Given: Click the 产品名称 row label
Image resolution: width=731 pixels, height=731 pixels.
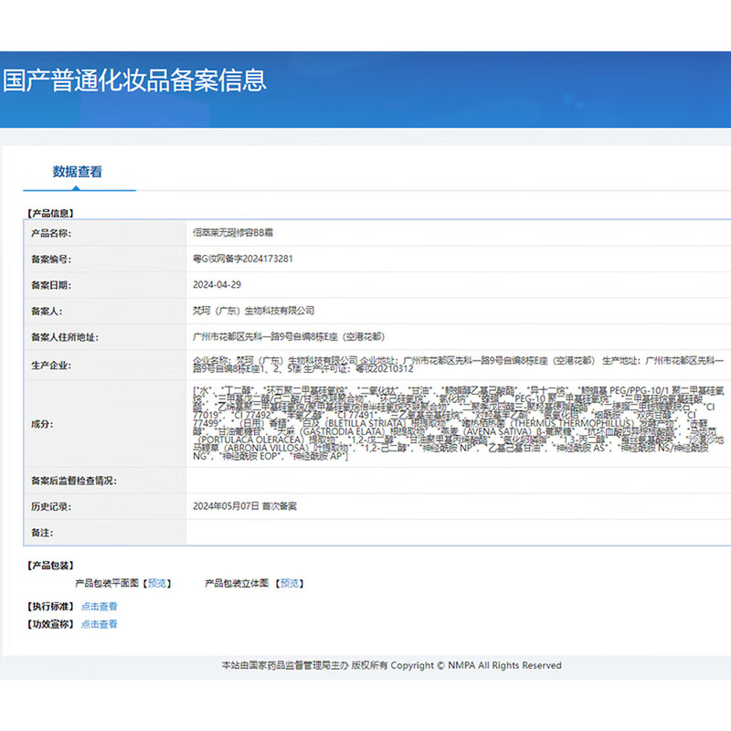Looking at the screenshot, I should (51, 234).
